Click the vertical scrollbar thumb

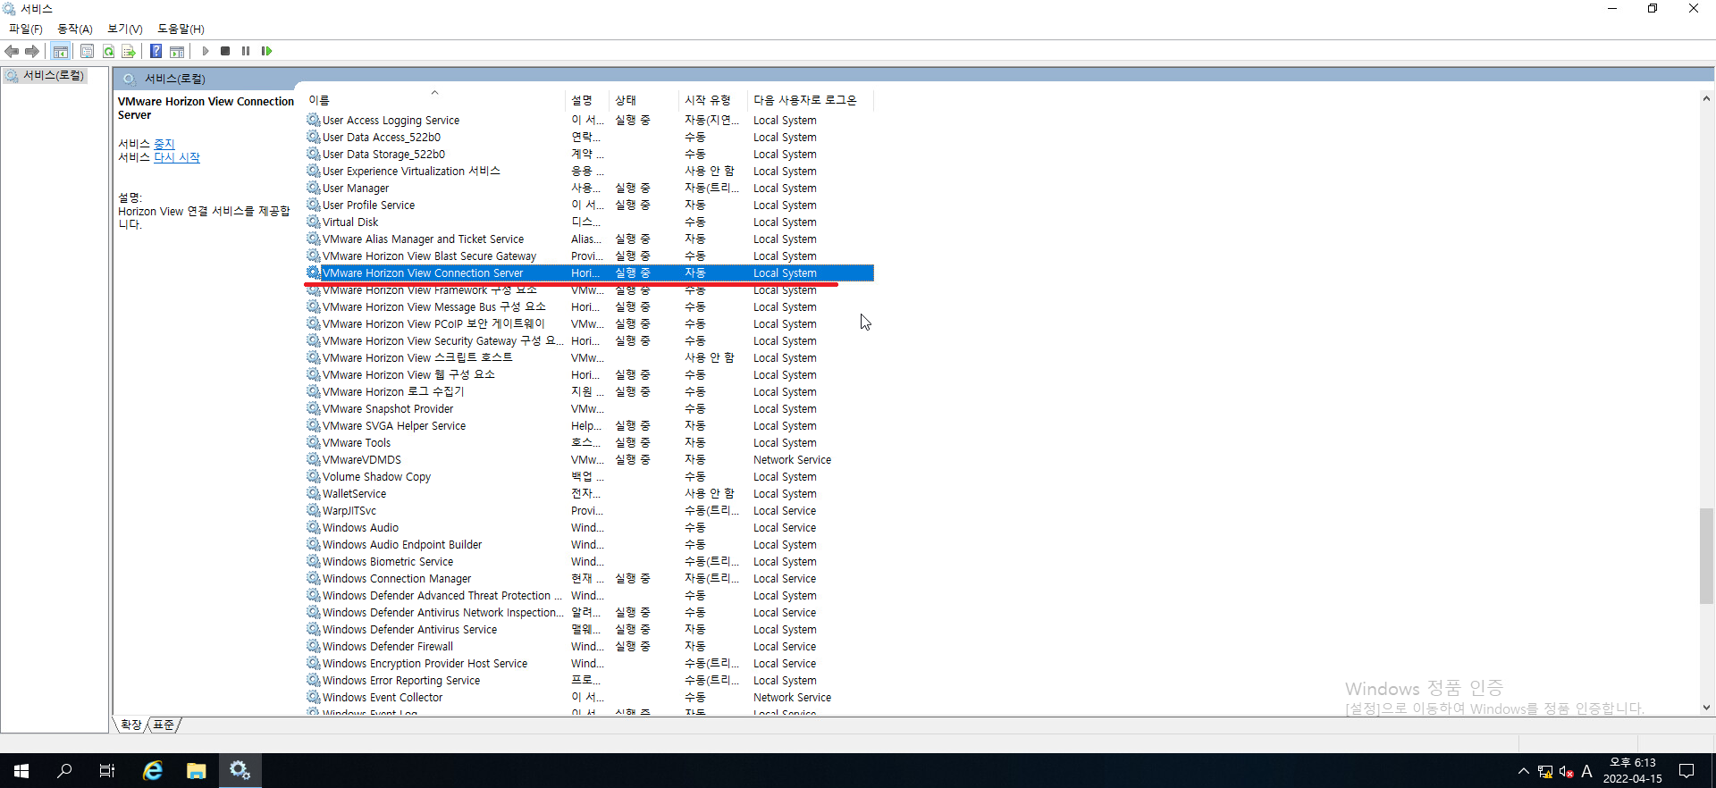(x=1706, y=556)
